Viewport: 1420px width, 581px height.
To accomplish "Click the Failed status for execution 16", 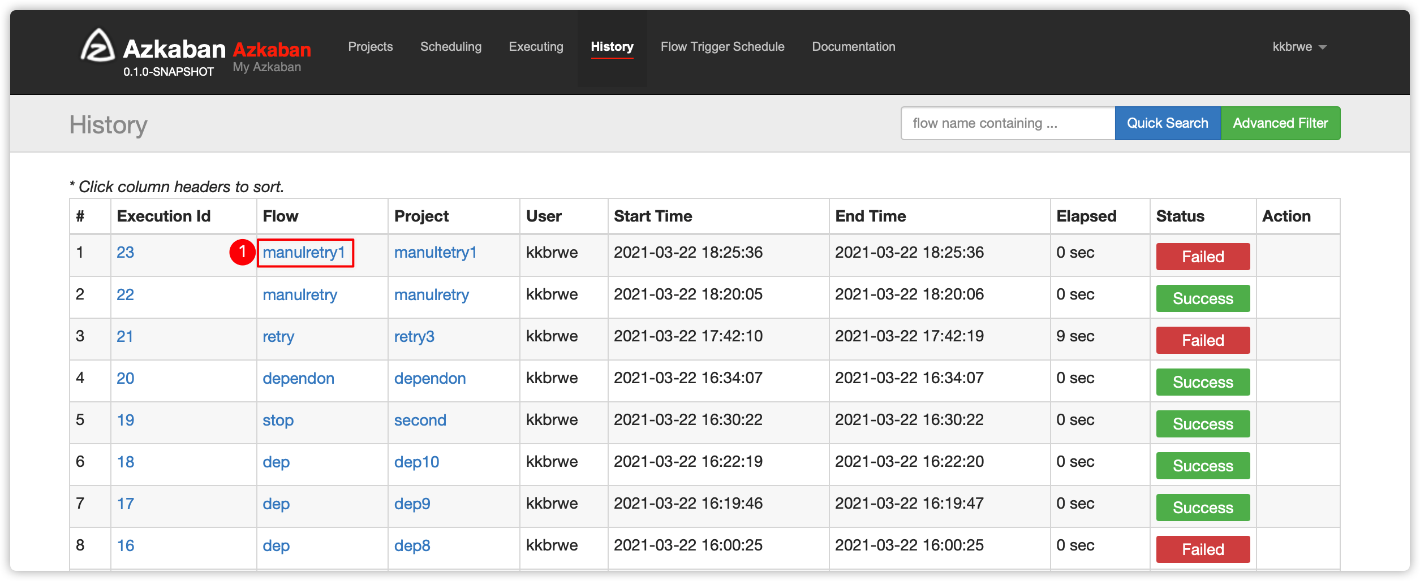I will point(1203,549).
